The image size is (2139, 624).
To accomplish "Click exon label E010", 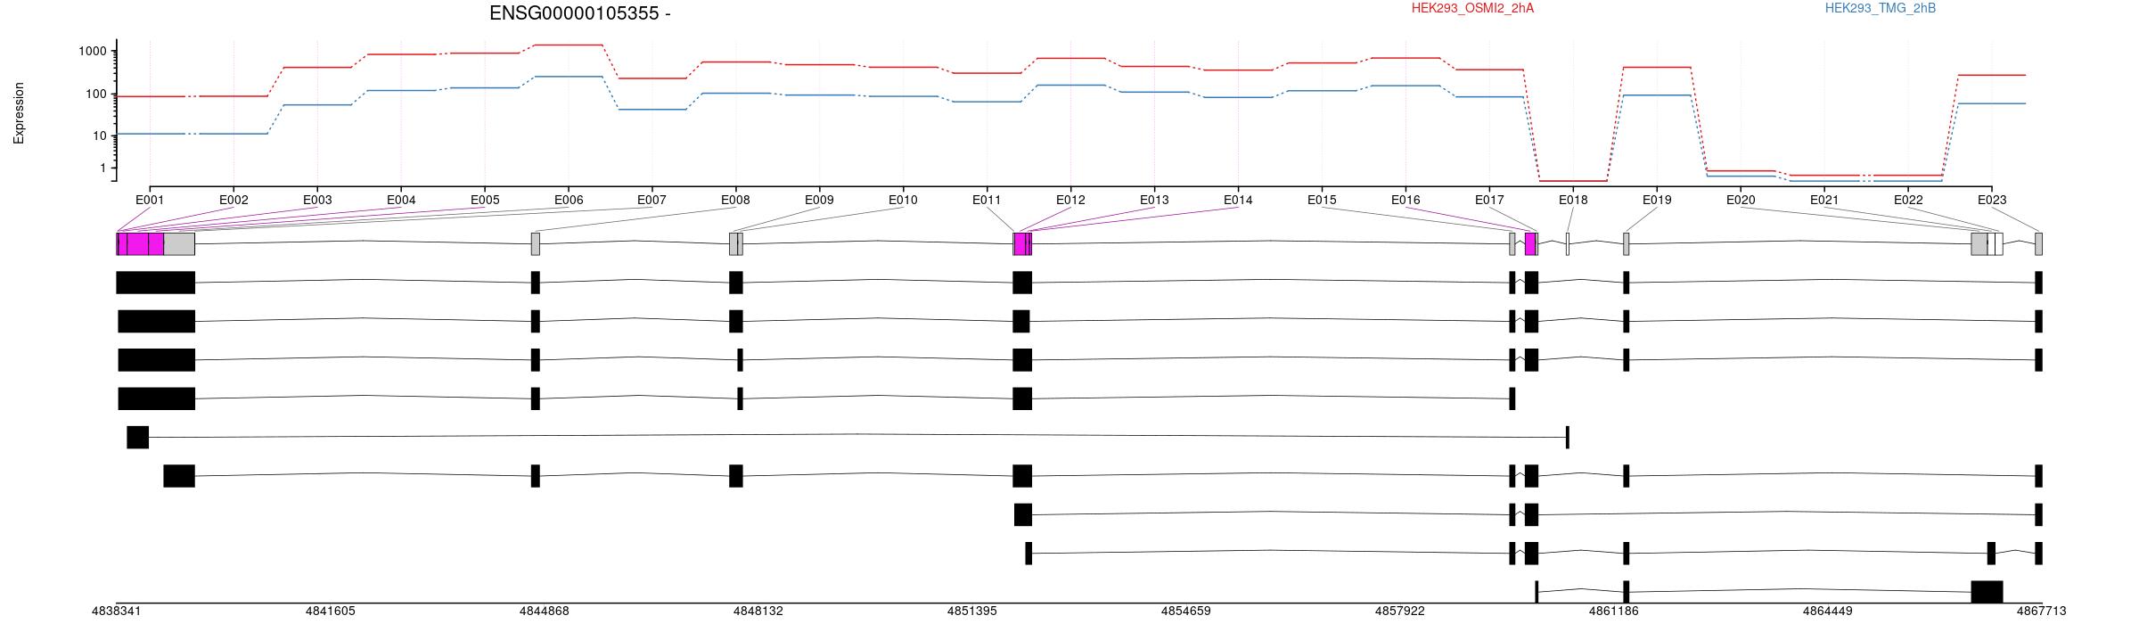I will point(903,200).
